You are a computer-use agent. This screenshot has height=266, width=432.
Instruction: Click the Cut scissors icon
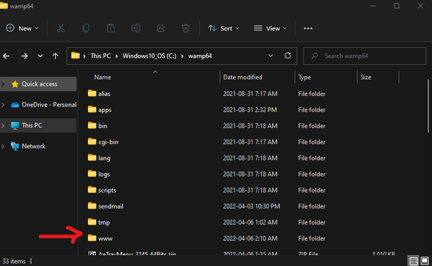point(60,28)
